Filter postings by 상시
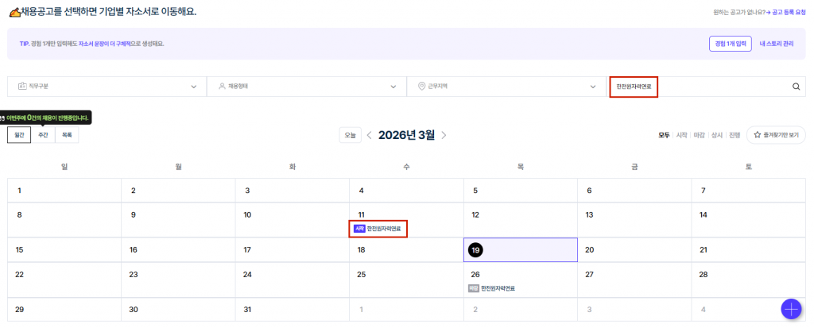Image resolution: width=814 pixels, height=328 pixels. pyautogui.click(x=717, y=135)
